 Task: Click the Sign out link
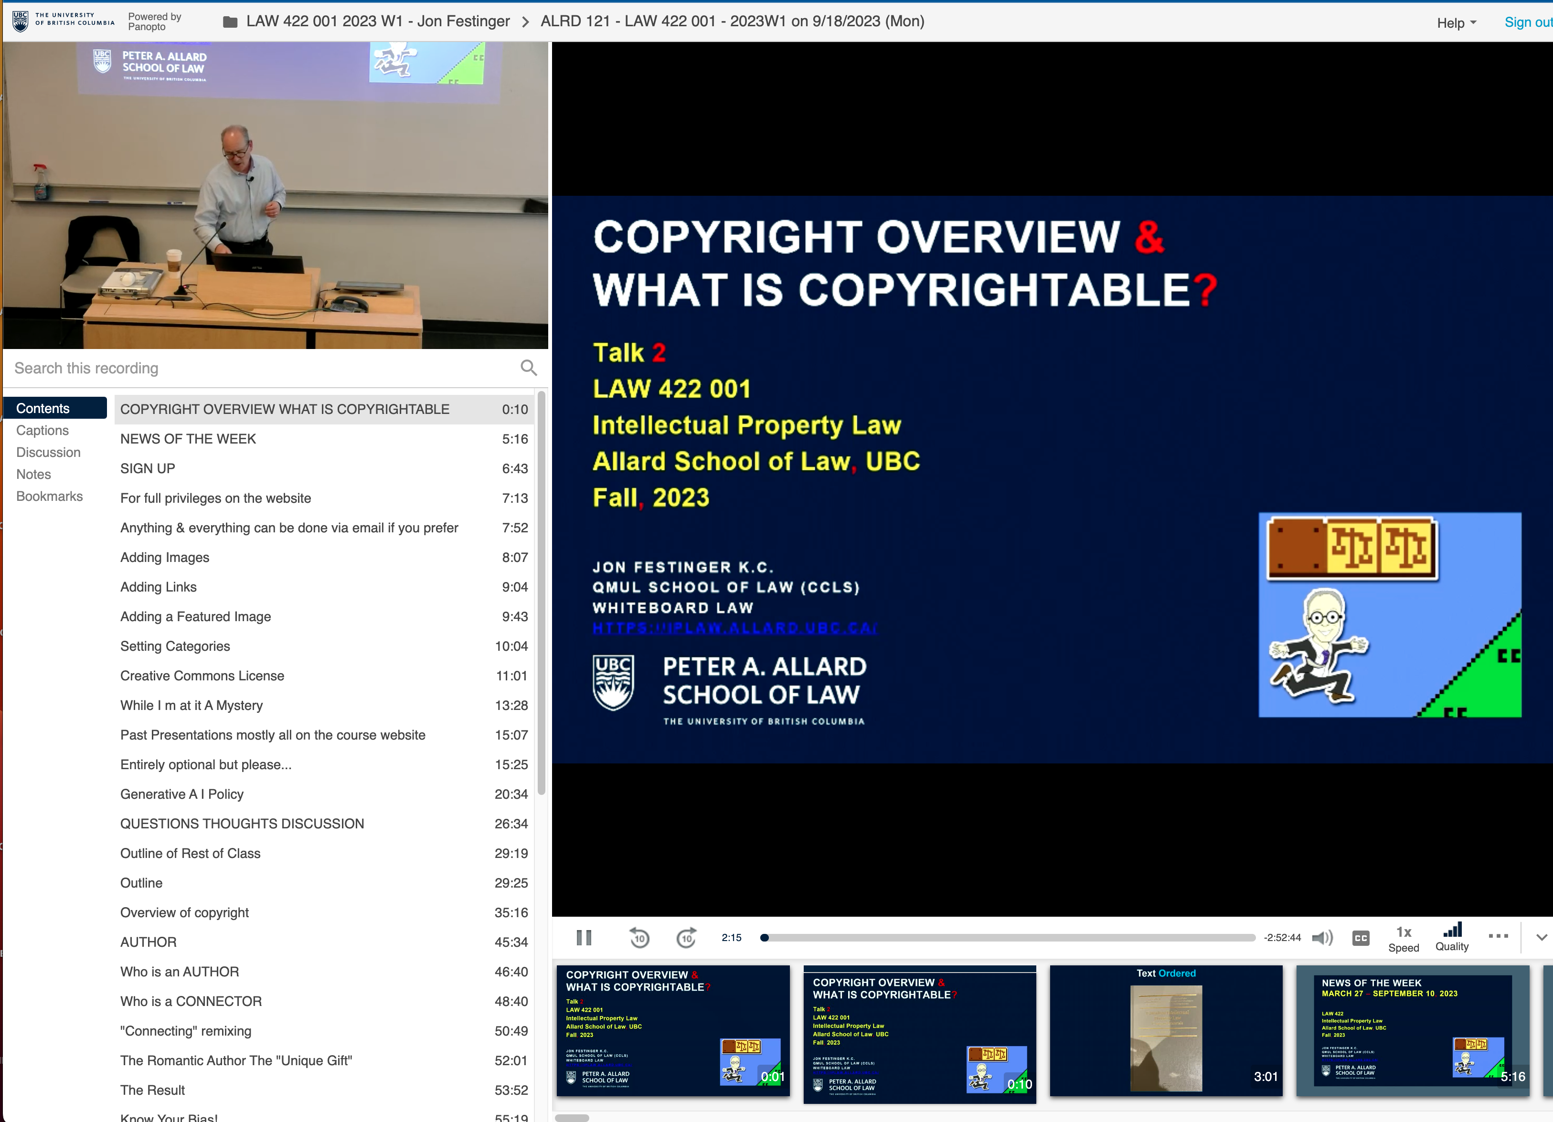pos(1528,22)
